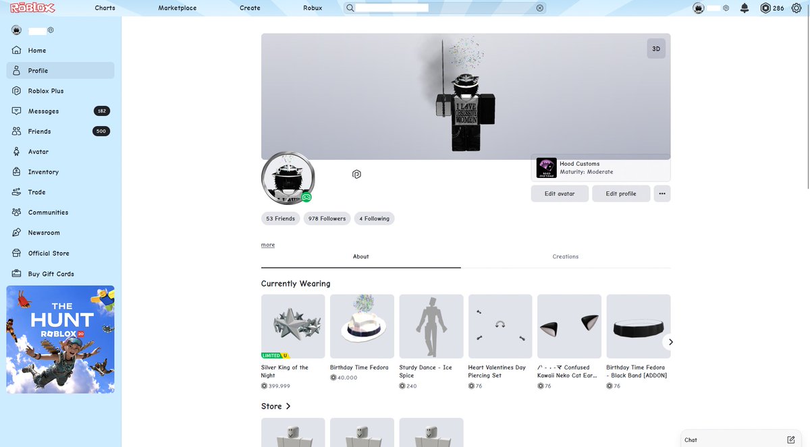Open the Hood Customs game card

[601, 168]
